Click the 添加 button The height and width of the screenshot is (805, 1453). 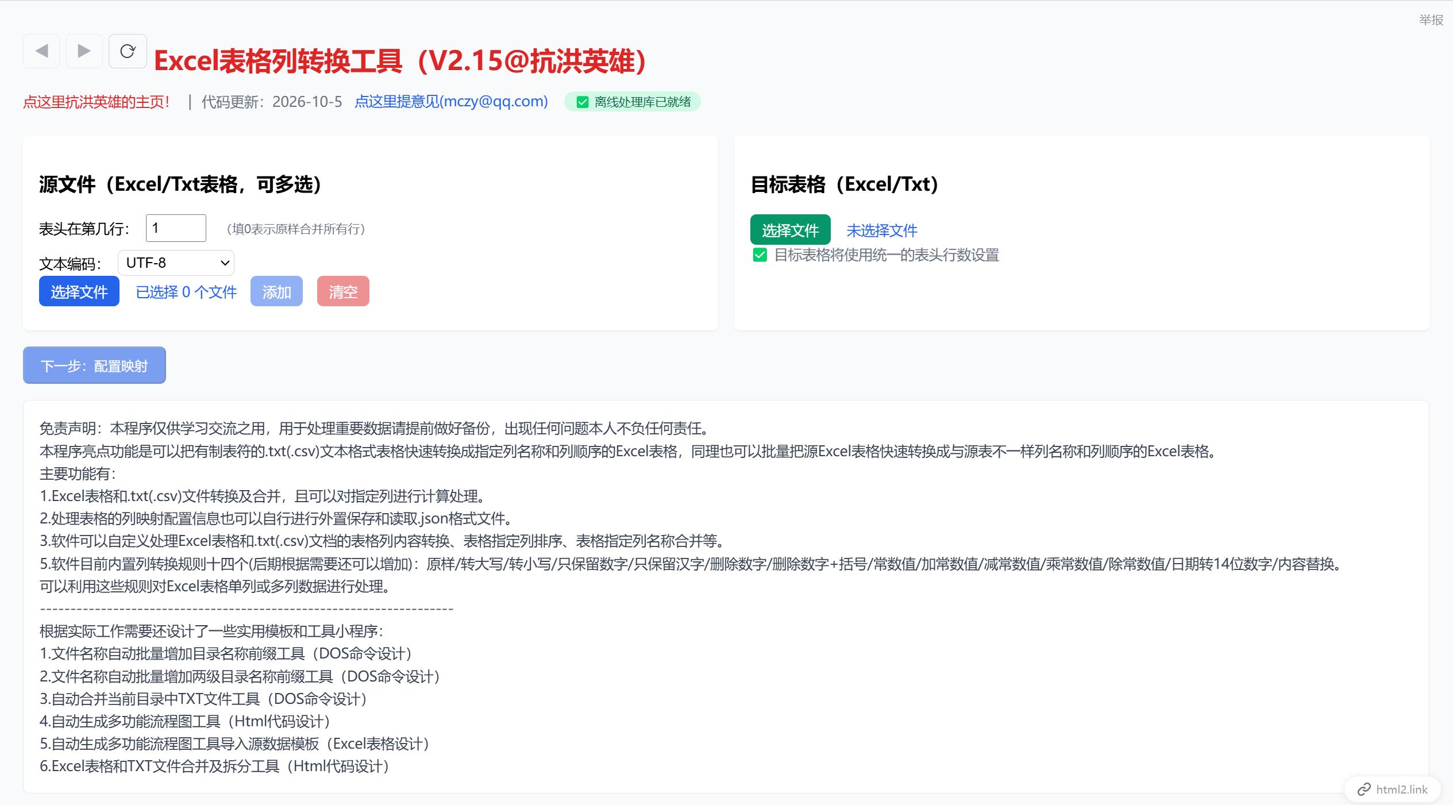point(276,291)
